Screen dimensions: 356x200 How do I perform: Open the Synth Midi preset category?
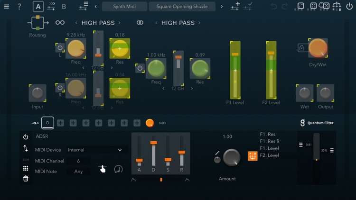[x=124, y=6]
